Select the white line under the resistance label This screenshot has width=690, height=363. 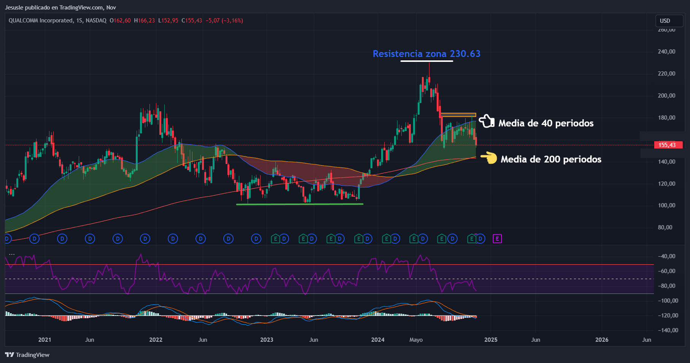click(x=426, y=61)
